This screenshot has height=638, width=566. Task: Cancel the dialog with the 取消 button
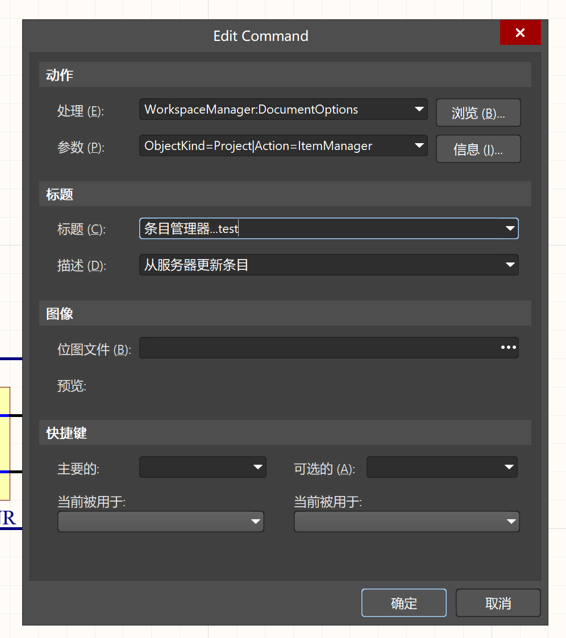pos(498,603)
